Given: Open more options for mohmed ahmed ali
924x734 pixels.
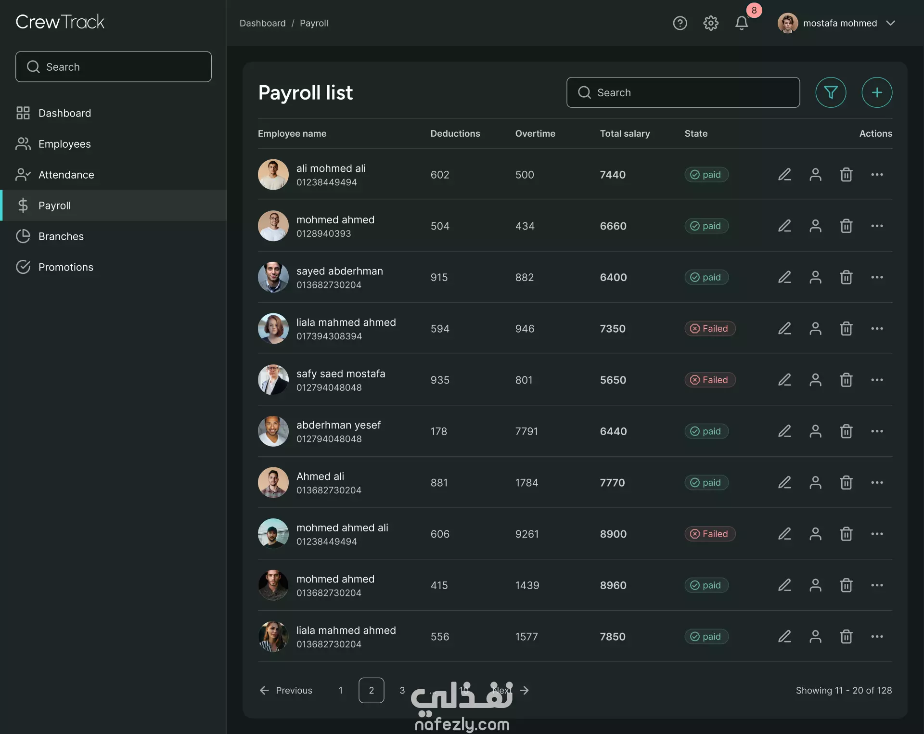Looking at the screenshot, I should [876, 534].
